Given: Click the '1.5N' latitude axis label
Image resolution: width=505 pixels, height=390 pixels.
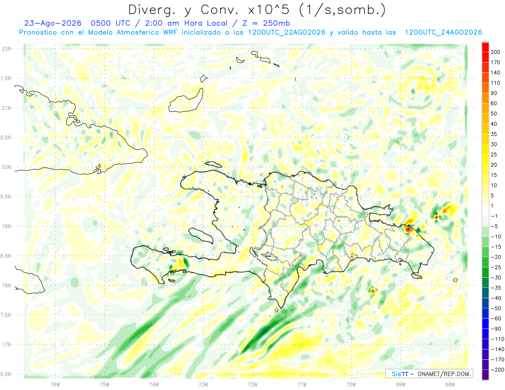Looking at the screenshot, I should pyautogui.click(x=6, y=78).
